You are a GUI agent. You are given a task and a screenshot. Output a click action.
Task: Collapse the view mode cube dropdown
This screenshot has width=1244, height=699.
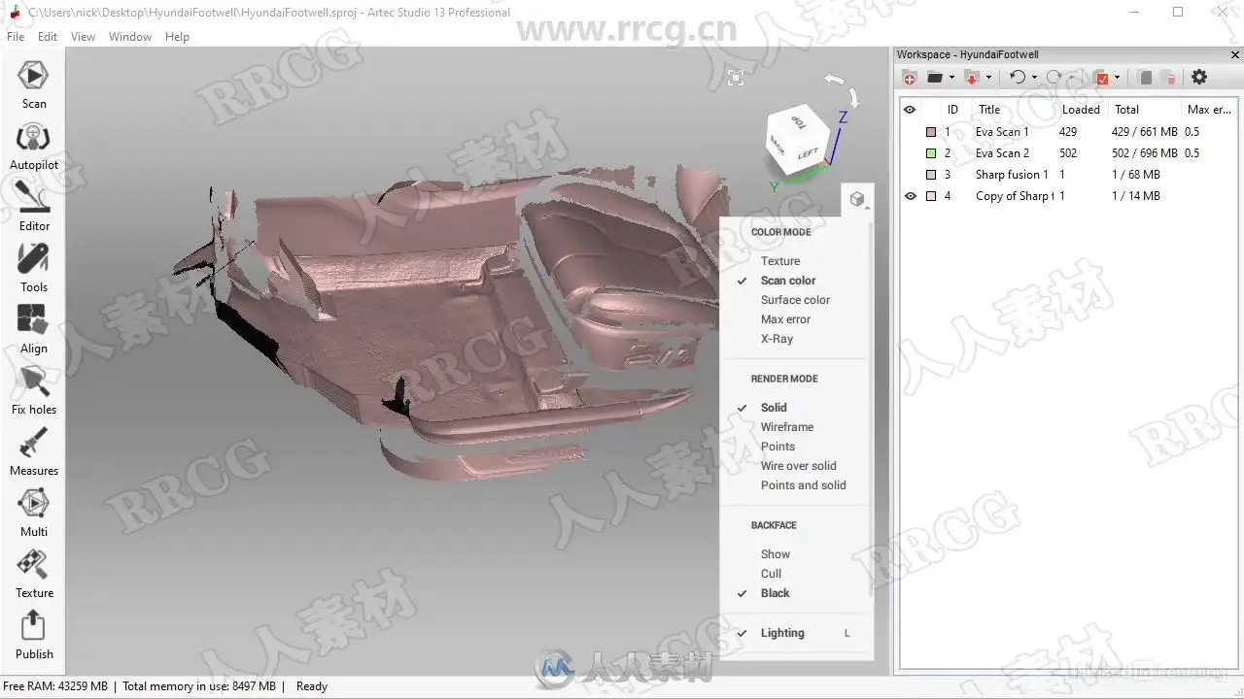[857, 199]
